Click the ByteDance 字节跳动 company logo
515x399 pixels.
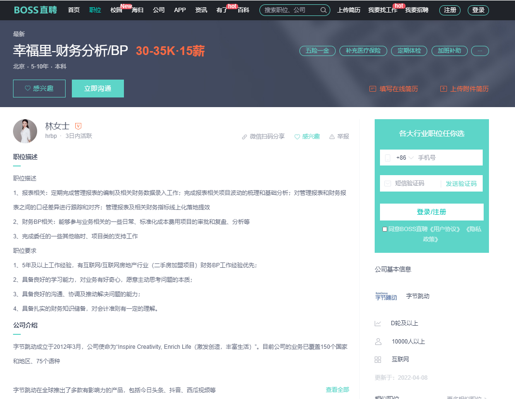coord(386,296)
